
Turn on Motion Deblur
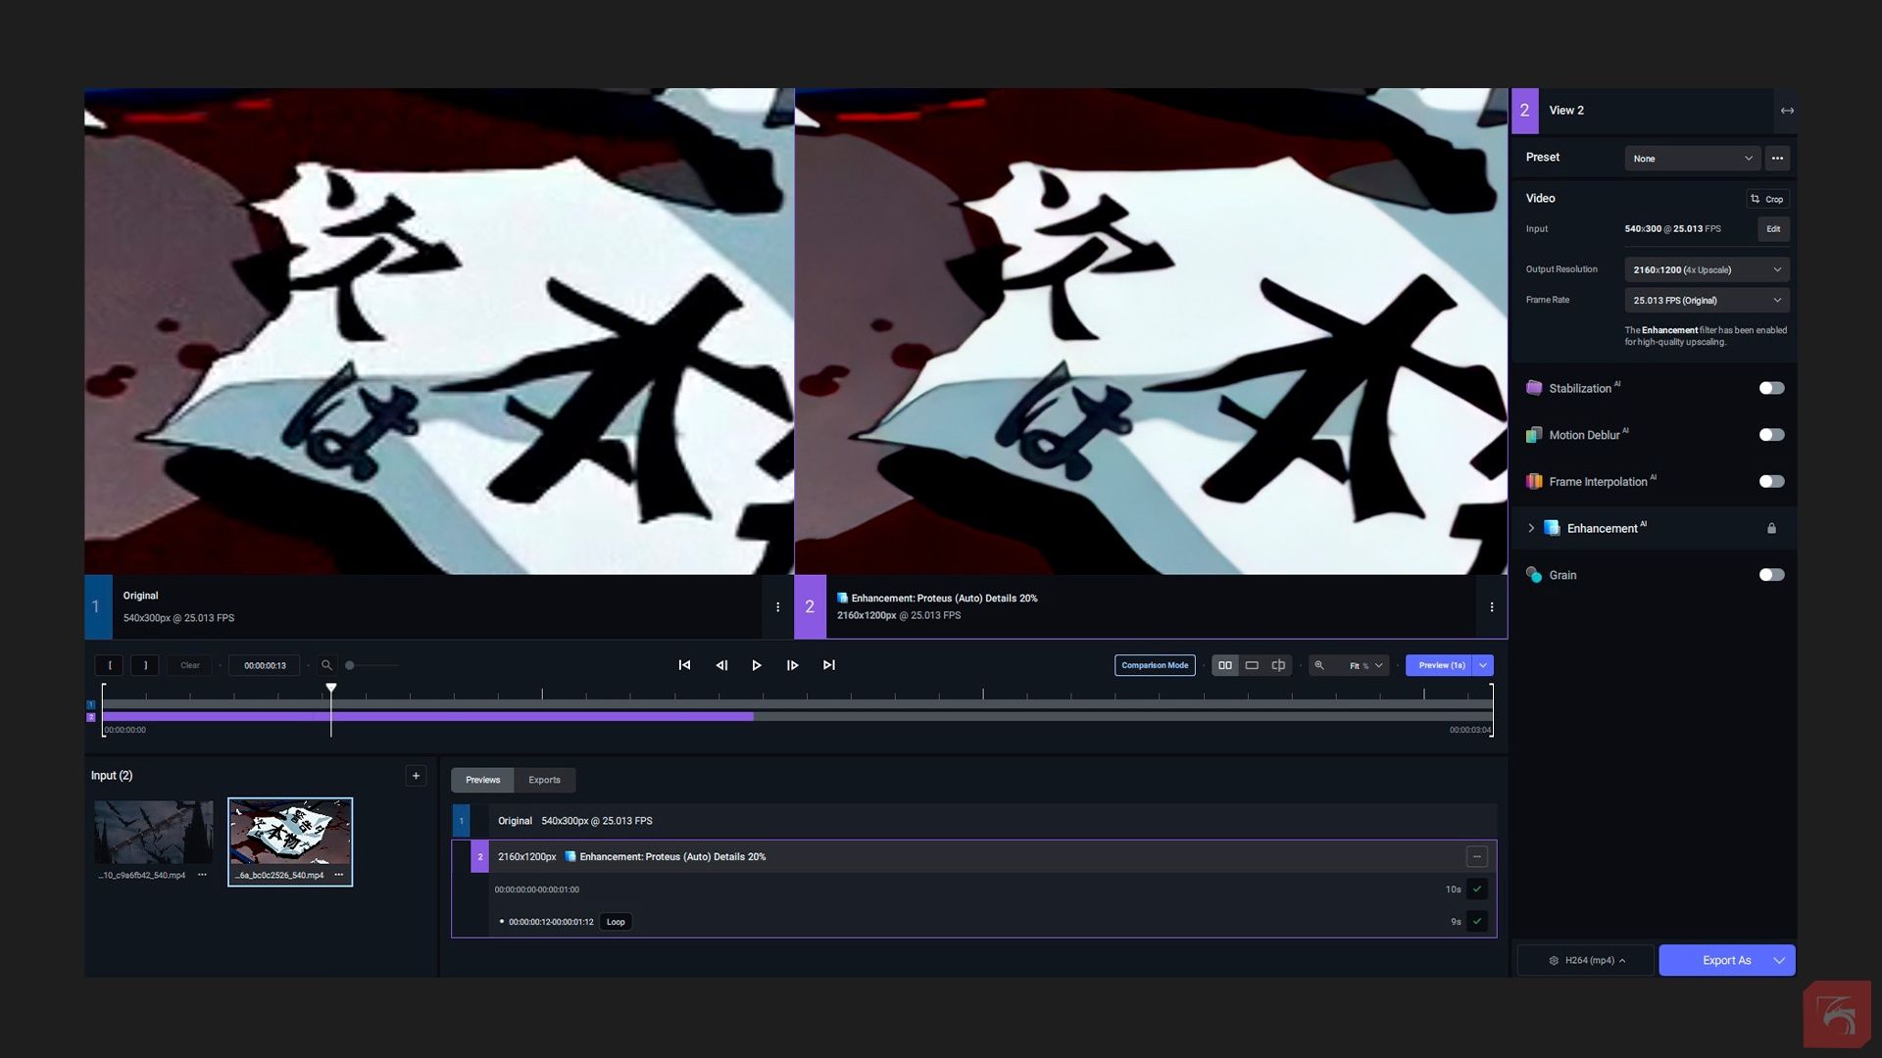(1771, 435)
